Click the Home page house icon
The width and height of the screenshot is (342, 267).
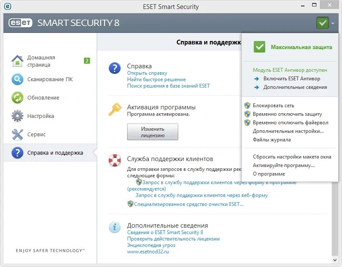click(17, 61)
